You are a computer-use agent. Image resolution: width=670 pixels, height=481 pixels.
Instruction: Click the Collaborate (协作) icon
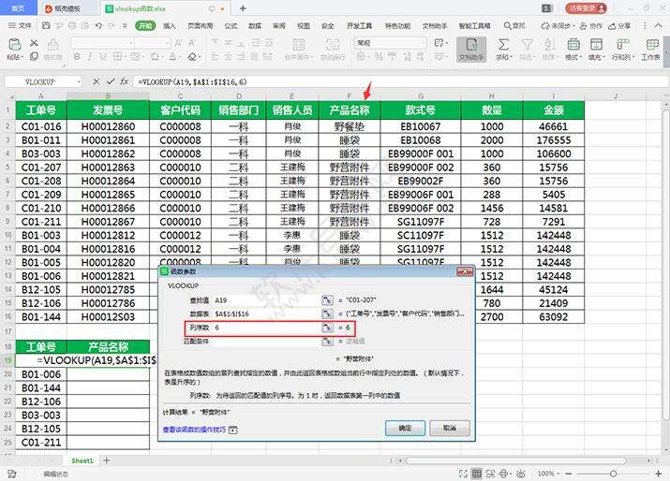(x=583, y=26)
